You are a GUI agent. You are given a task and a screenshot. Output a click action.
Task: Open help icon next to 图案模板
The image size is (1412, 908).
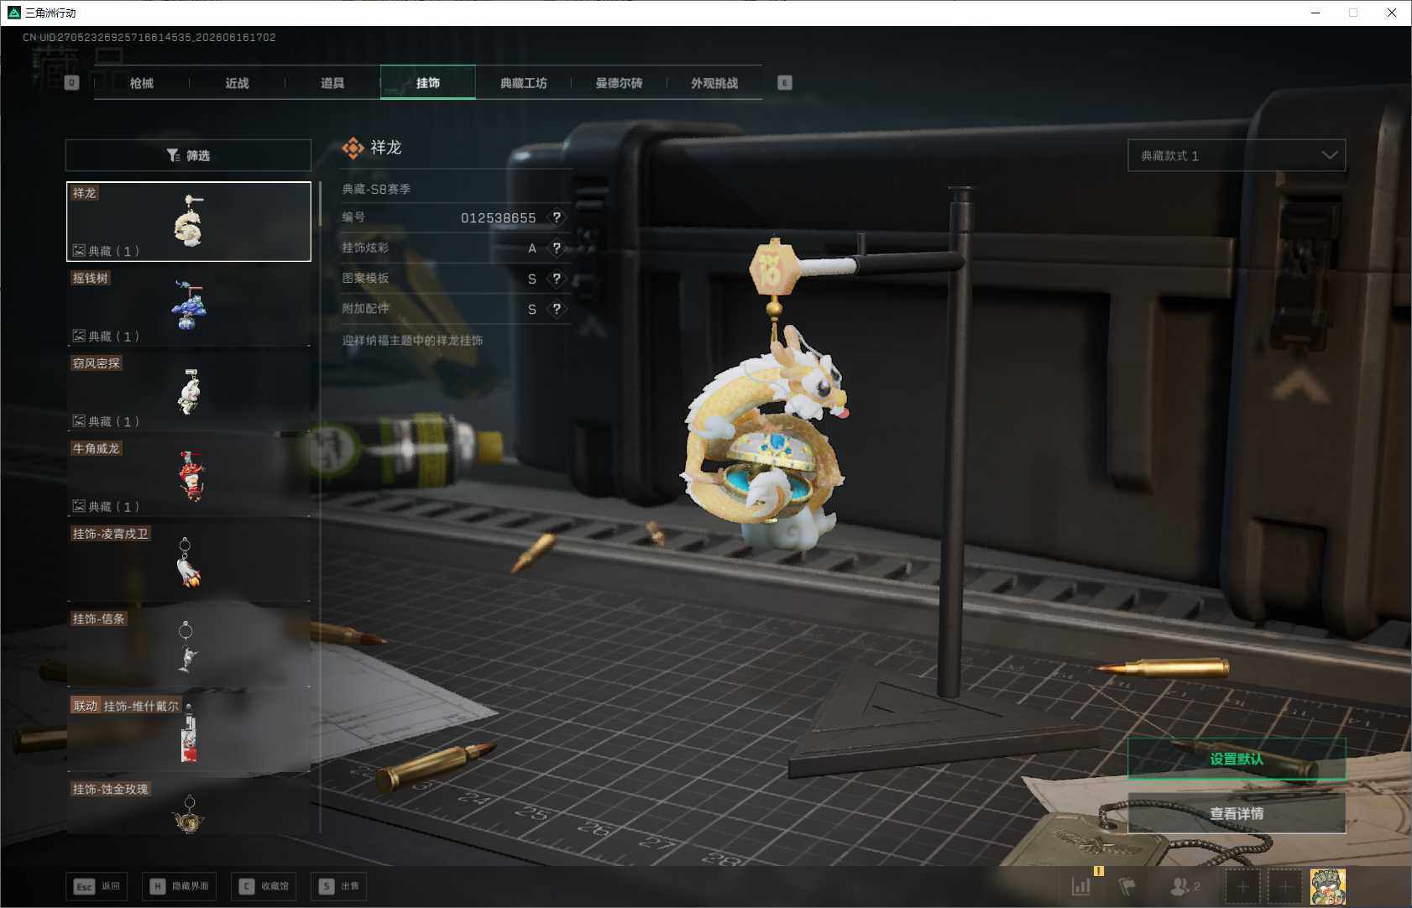(x=557, y=279)
